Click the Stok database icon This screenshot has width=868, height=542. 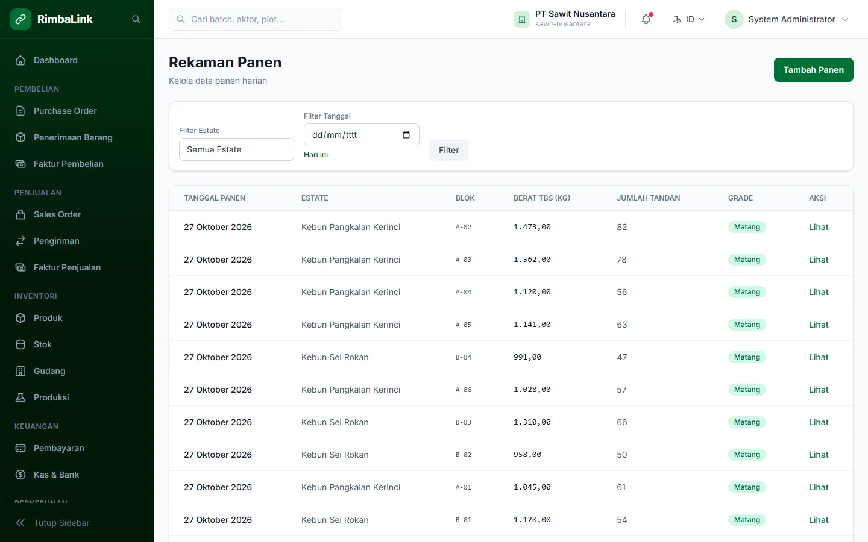pos(20,344)
